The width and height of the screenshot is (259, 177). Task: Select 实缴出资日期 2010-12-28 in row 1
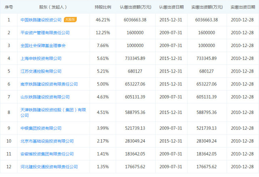(x=242, y=20)
